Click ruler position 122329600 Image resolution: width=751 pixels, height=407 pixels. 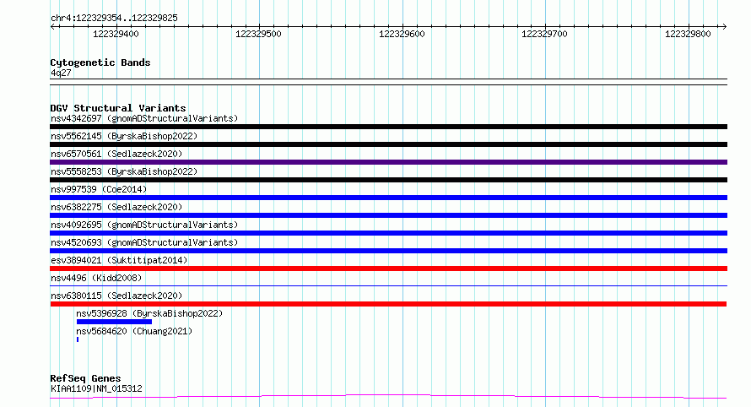(x=402, y=34)
